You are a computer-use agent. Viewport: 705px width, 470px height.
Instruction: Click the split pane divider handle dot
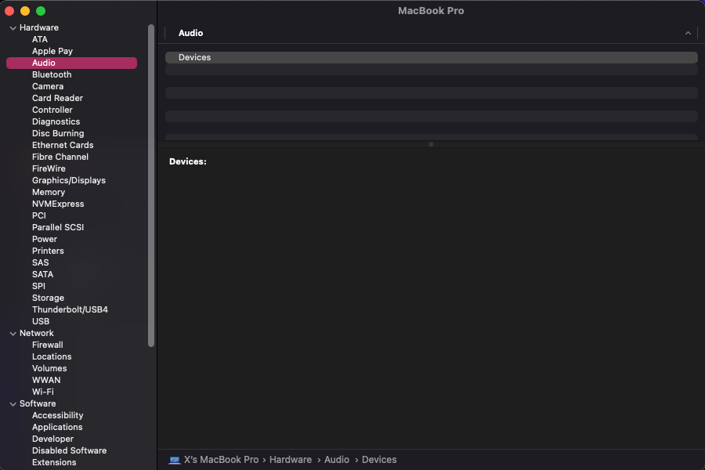pyautogui.click(x=431, y=144)
